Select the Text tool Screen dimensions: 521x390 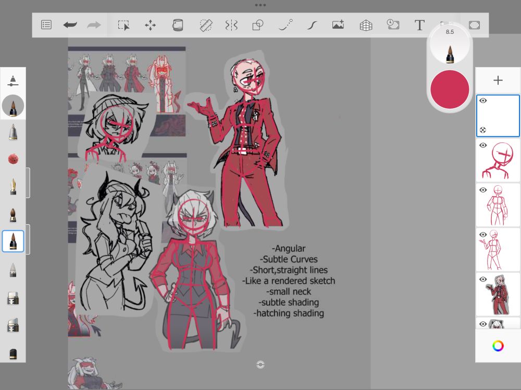(x=419, y=25)
